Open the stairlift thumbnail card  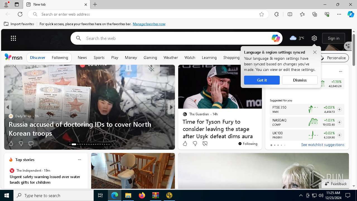coord(133,171)
